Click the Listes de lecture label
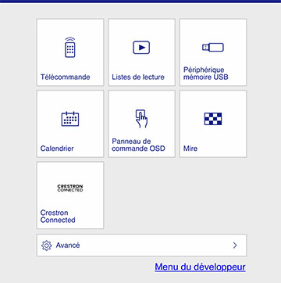The height and width of the screenshot is (283, 281). (138, 77)
